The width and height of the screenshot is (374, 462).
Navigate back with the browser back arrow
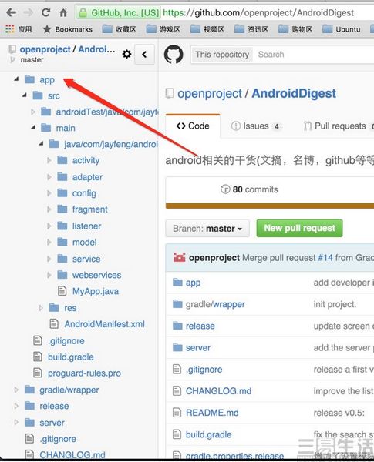(x=12, y=12)
